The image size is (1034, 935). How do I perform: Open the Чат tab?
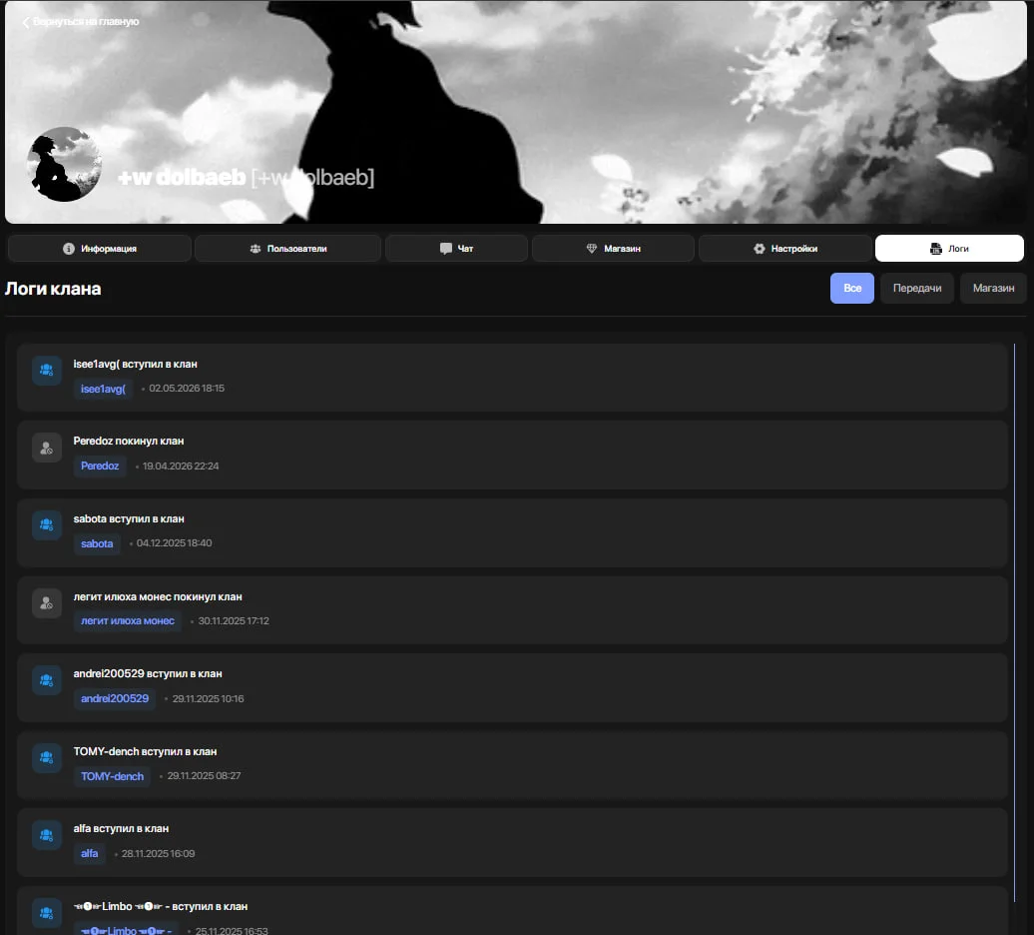456,249
